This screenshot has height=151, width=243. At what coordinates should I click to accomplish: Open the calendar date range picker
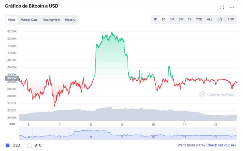click(x=220, y=19)
